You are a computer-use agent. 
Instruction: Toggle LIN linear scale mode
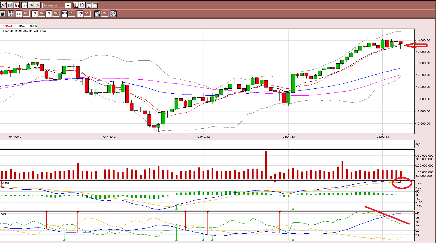[x=31, y=5]
